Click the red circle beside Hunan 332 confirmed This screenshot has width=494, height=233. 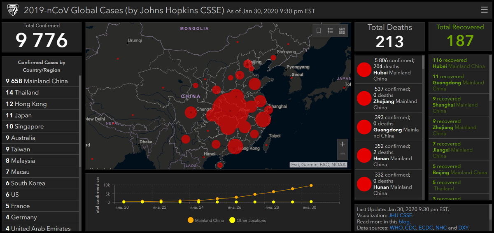[364, 184]
